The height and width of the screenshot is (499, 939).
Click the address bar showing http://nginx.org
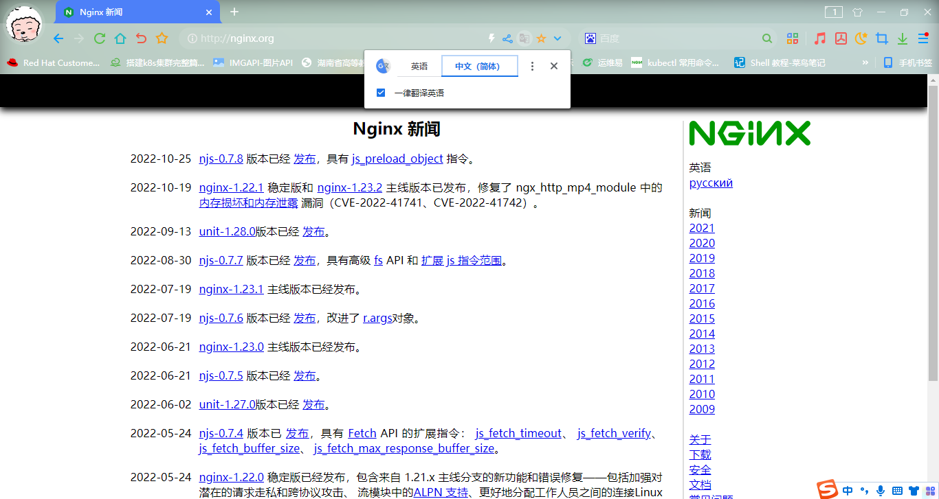click(x=330, y=38)
